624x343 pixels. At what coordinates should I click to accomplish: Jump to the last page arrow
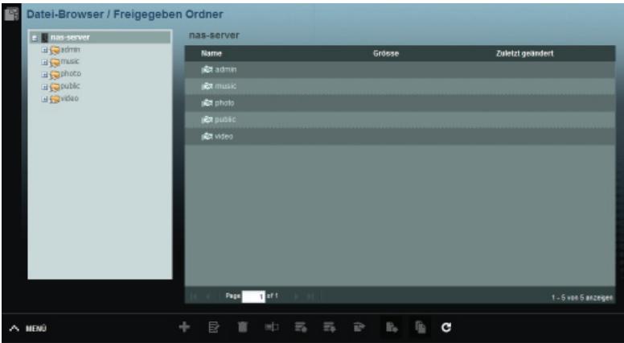pyautogui.click(x=311, y=296)
